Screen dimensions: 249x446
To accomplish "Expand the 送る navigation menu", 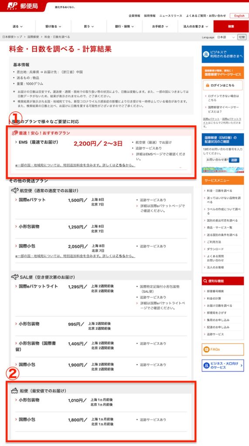I will pyautogui.click(x=18, y=27).
